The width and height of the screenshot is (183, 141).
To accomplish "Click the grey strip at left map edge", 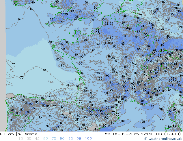I will pos(3,66).
